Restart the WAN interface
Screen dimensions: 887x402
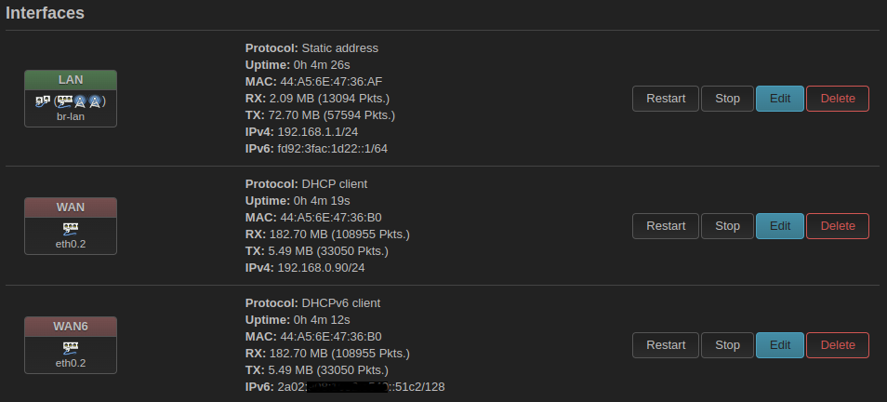coord(666,226)
